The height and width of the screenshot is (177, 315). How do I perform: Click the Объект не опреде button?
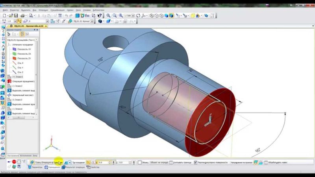[159, 162]
